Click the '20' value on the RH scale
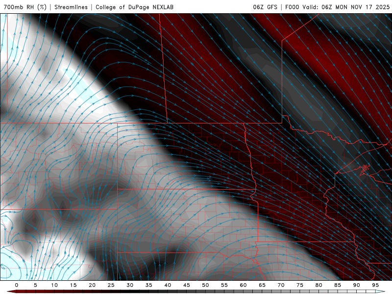392x294 pixels. coord(92,285)
